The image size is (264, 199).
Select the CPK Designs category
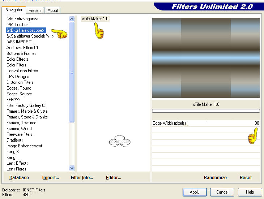18,77
